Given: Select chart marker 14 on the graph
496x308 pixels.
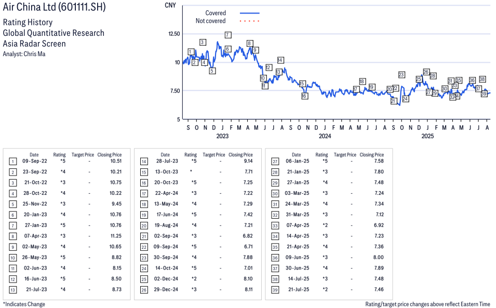Looking at the screenshot, I should tap(280, 60).
